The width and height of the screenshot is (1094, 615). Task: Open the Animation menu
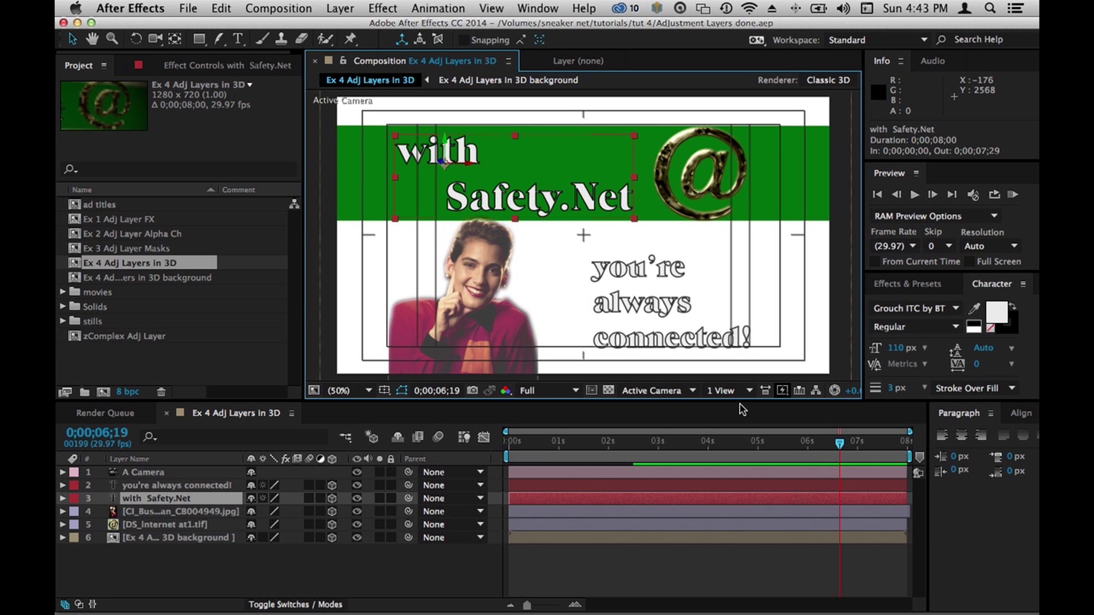pos(438,8)
